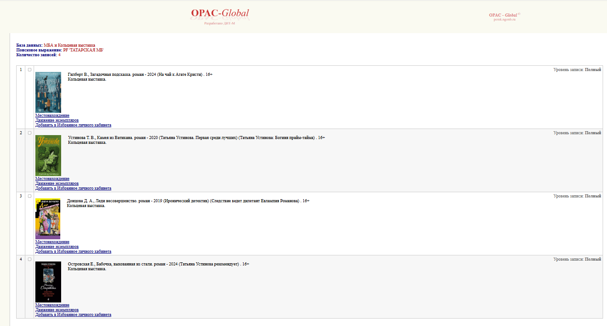The height and width of the screenshot is (326, 607).
Task: Open cover image of Загадочная подсказка
Action: tap(48, 92)
